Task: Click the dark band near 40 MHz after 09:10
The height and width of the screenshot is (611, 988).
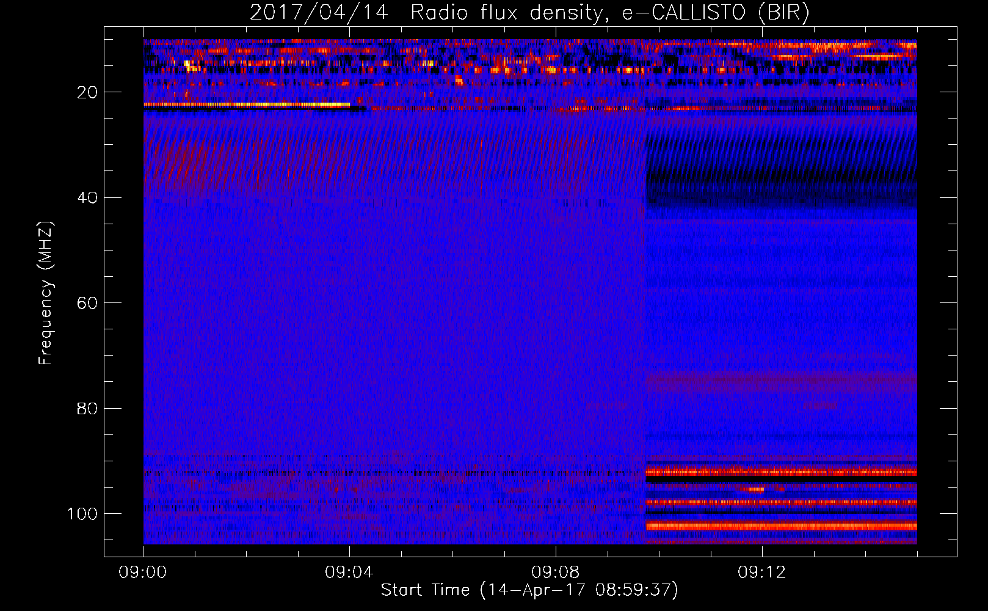Action: click(x=782, y=196)
